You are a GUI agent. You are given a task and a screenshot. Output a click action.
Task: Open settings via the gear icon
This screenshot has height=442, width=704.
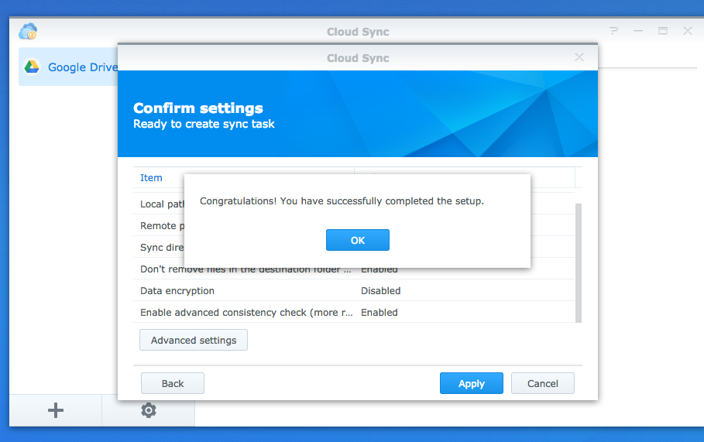149,410
